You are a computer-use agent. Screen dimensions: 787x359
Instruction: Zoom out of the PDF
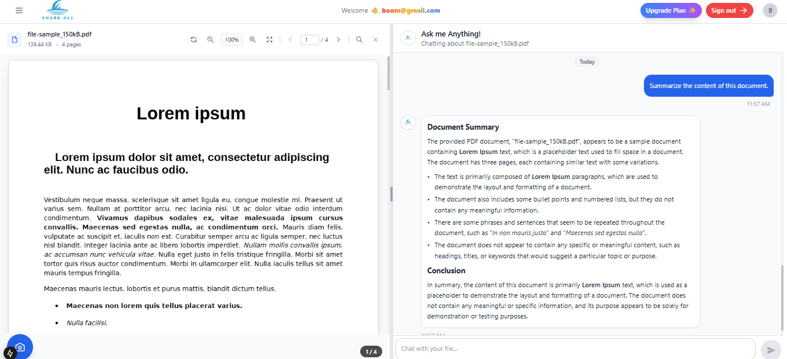pyautogui.click(x=211, y=40)
